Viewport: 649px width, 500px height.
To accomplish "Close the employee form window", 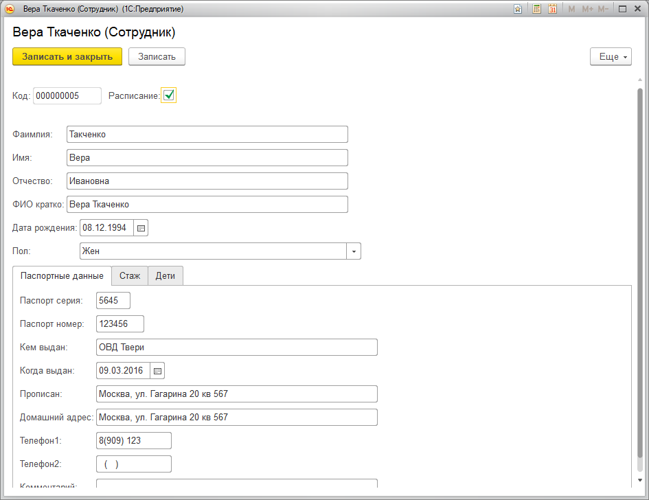I will 638,9.
